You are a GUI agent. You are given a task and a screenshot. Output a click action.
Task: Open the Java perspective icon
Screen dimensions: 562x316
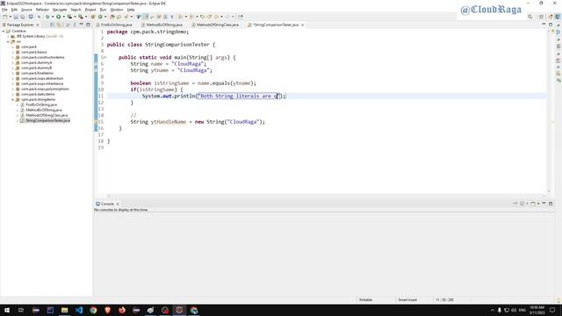pos(558,17)
